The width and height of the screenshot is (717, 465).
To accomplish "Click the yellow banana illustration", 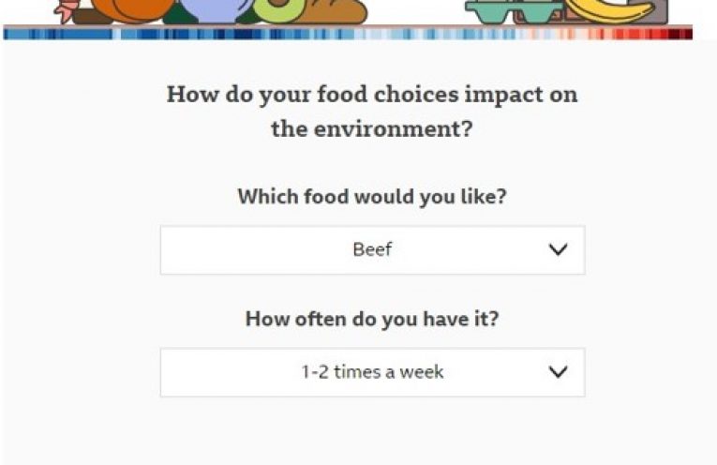I will point(608,11).
